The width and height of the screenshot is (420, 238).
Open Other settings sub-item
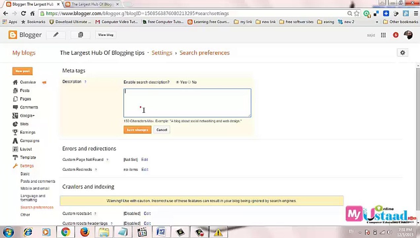25,215
